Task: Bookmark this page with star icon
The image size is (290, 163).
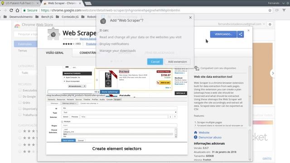Action: [270, 10]
